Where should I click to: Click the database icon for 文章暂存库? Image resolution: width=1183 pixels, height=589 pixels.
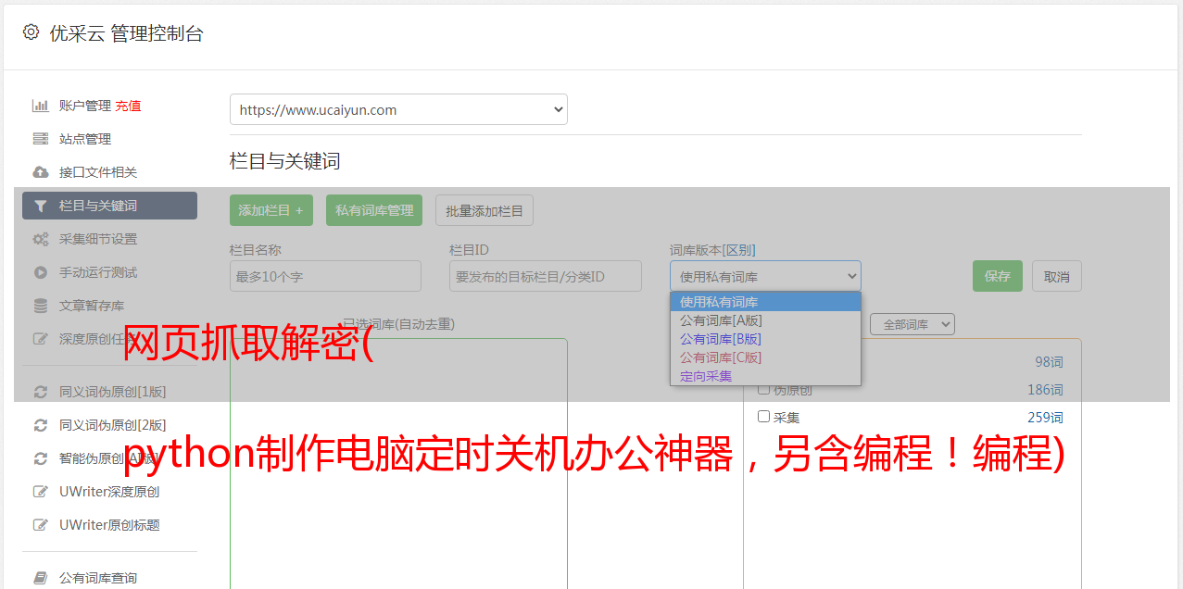pyautogui.click(x=40, y=306)
